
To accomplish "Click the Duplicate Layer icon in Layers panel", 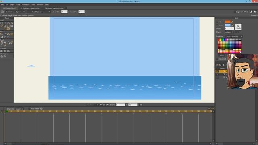I will point(220,65).
